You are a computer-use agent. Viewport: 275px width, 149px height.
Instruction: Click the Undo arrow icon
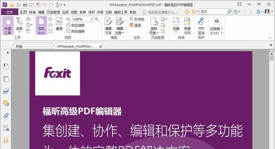44,5
